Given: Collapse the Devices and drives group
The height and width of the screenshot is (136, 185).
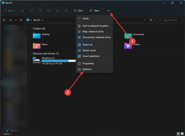Looking at the screenshot, I should (31, 54).
